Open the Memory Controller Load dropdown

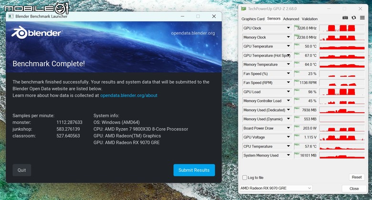click(288, 100)
